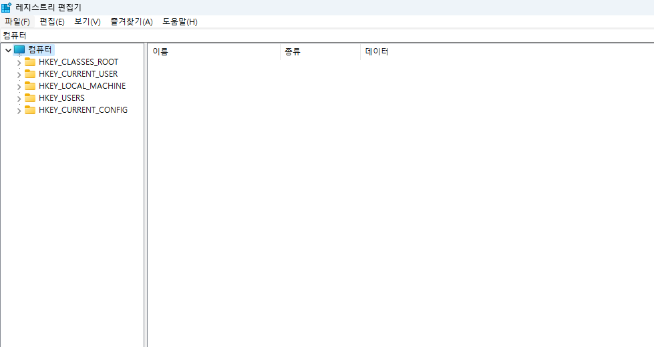Expand HKEY_CURRENT_USER chevron

click(19, 75)
